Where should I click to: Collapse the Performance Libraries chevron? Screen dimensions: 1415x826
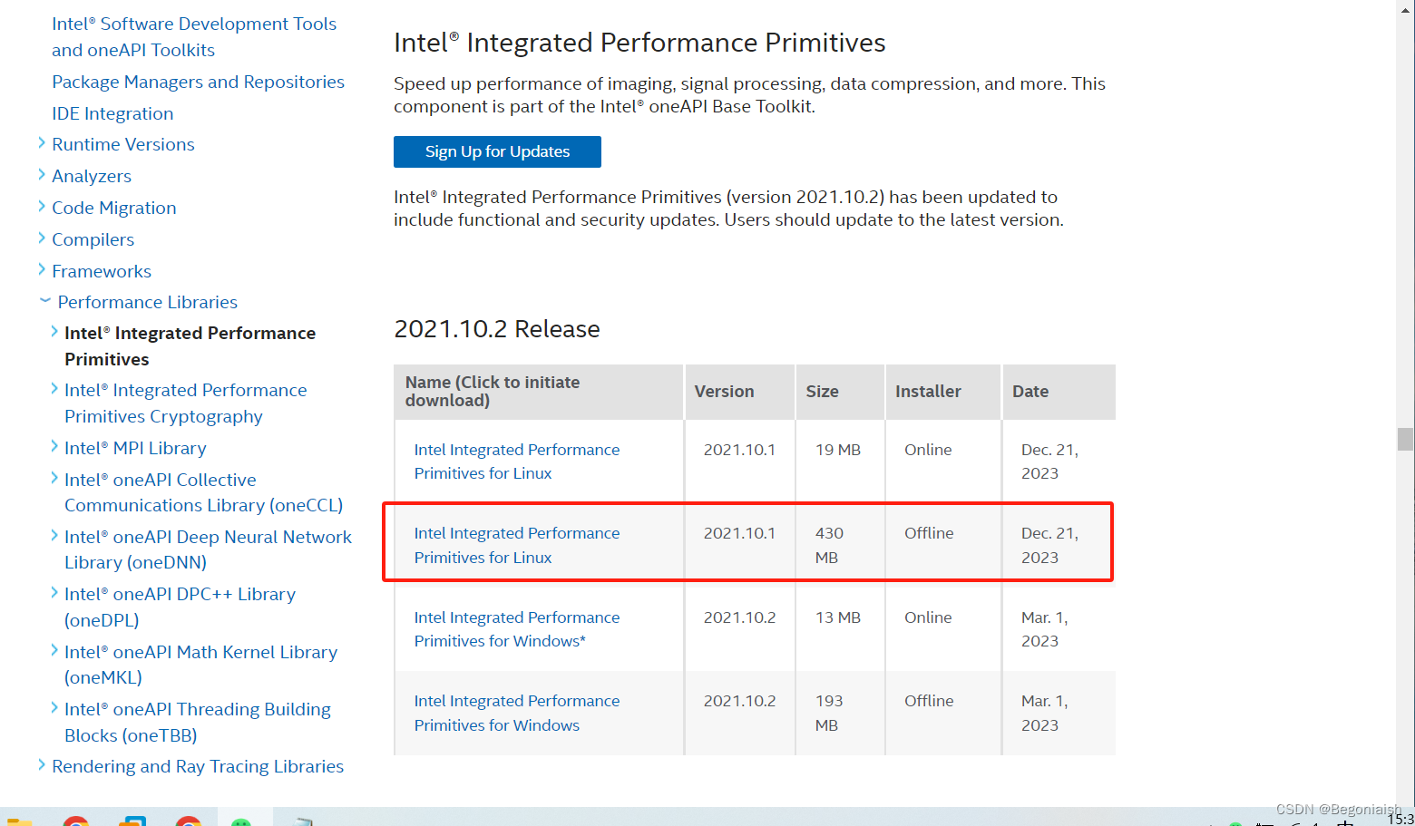[44, 300]
